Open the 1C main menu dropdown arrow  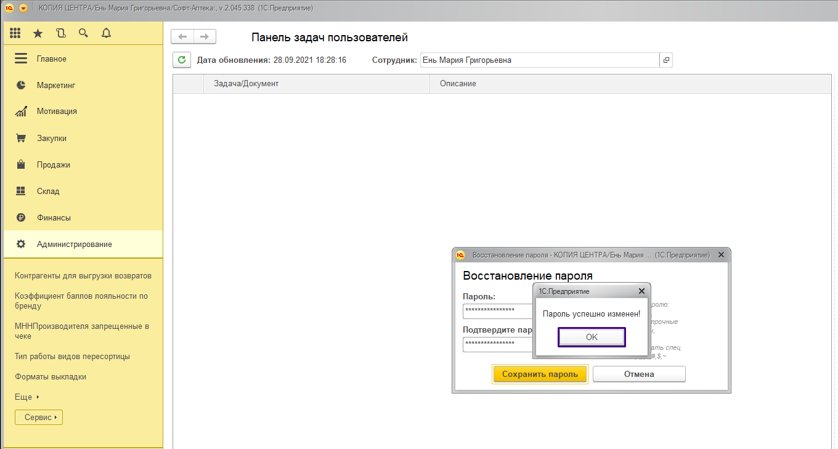(x=23, y=8)
